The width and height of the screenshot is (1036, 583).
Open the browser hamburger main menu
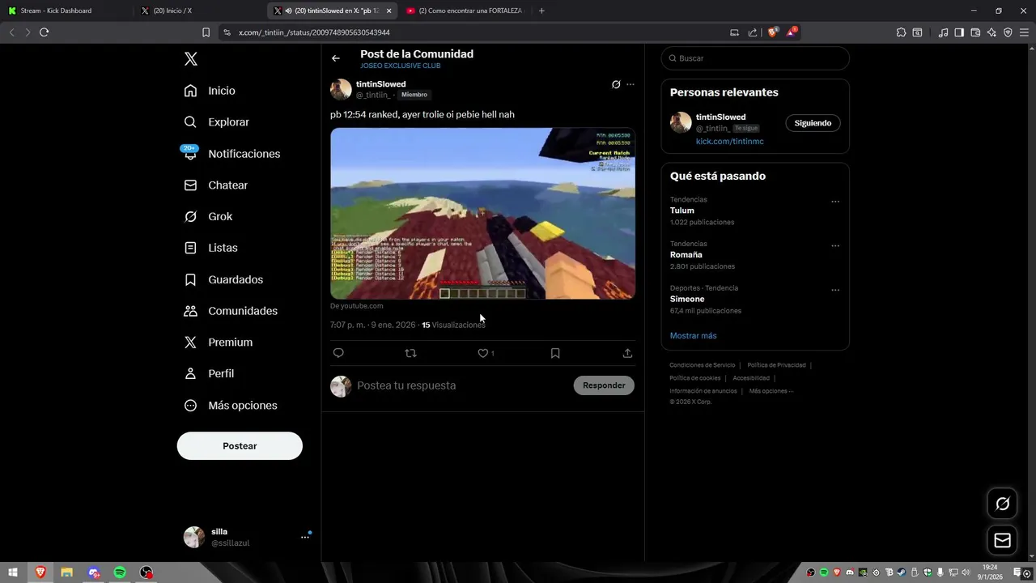pyautogui.click(x=1024, y=32)
